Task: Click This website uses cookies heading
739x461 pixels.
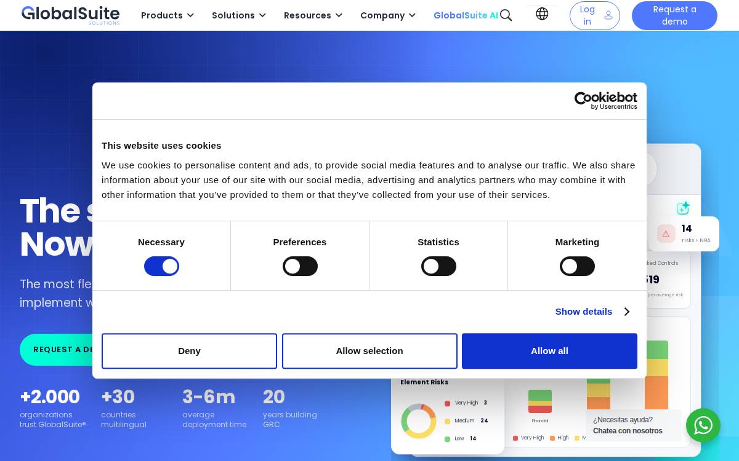Action: (161, 146)
